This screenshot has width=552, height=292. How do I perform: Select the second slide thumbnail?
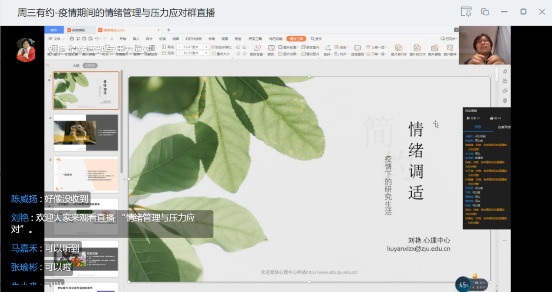pos(86,130)
